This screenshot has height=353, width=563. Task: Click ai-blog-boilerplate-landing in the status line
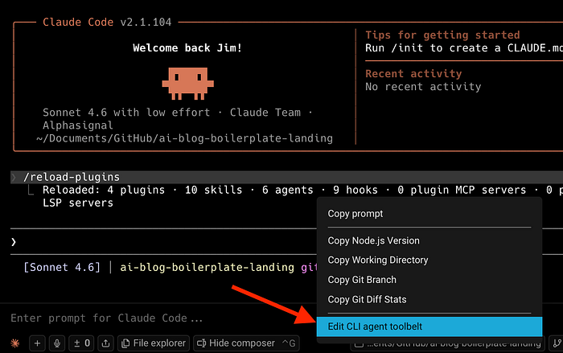[207, 268]
